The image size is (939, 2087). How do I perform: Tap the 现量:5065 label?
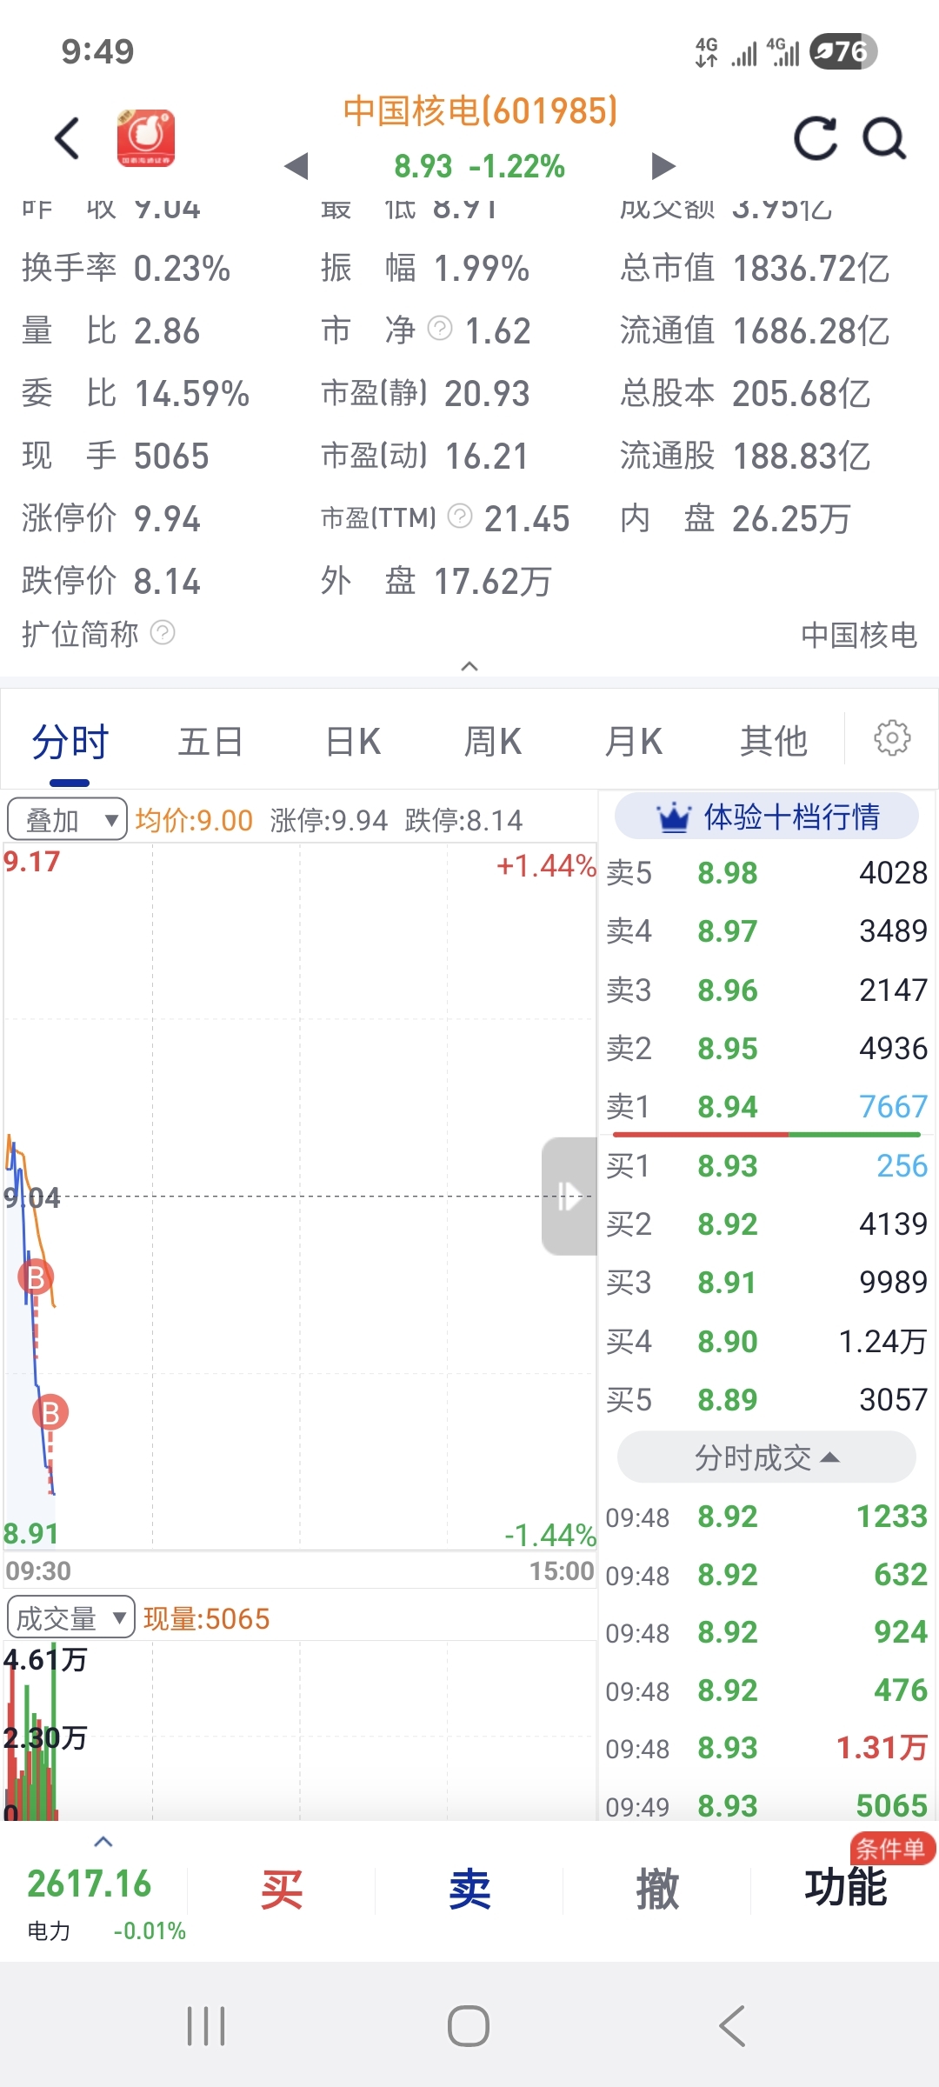(x=207, y=1618)
